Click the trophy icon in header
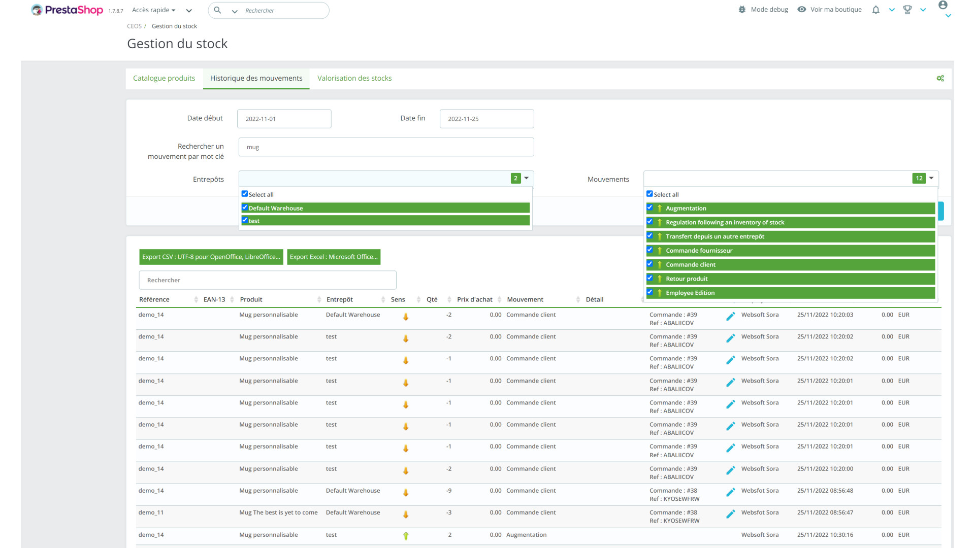 [x=907, y=10]
